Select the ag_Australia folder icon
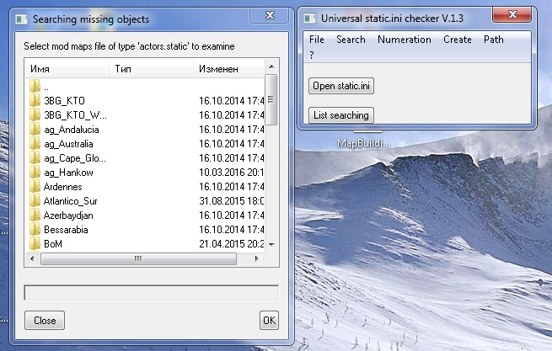The width and height of the screenshot is (552, 351). (35, 143)
